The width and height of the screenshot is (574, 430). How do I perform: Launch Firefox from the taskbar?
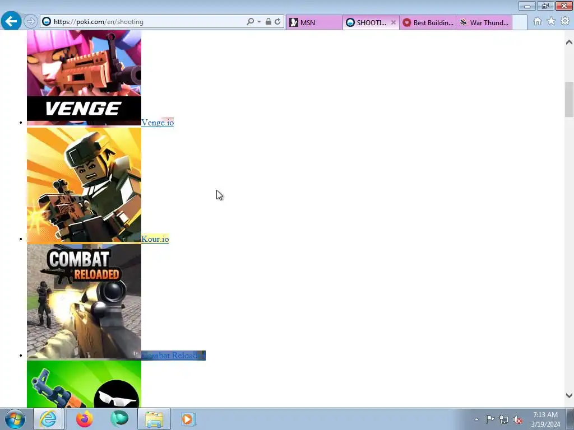[85, 419]
